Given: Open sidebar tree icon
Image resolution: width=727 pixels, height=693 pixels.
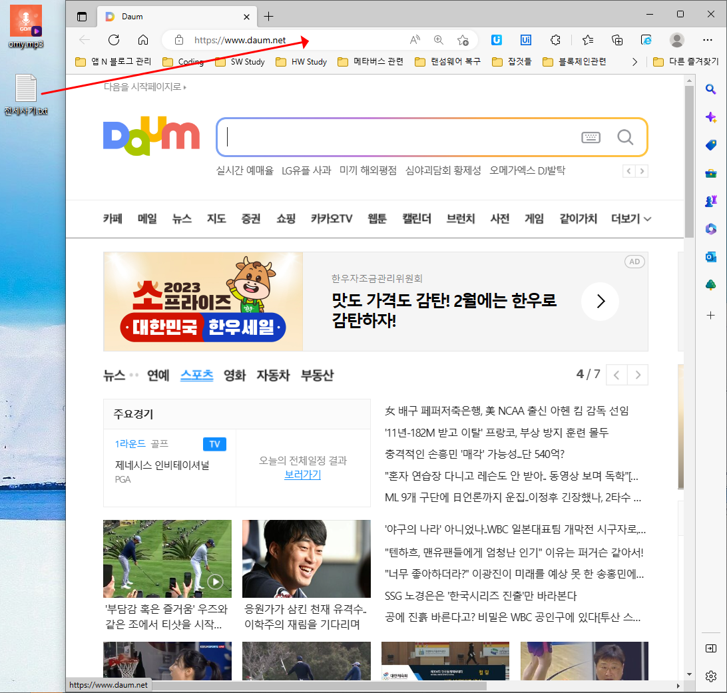Looking at the screenshot, I should 711,285.
